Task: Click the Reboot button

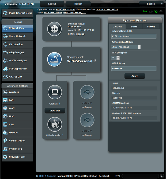Action: click(x=78, y=4)
